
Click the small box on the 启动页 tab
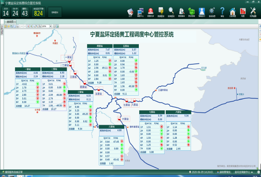[15, 22]
